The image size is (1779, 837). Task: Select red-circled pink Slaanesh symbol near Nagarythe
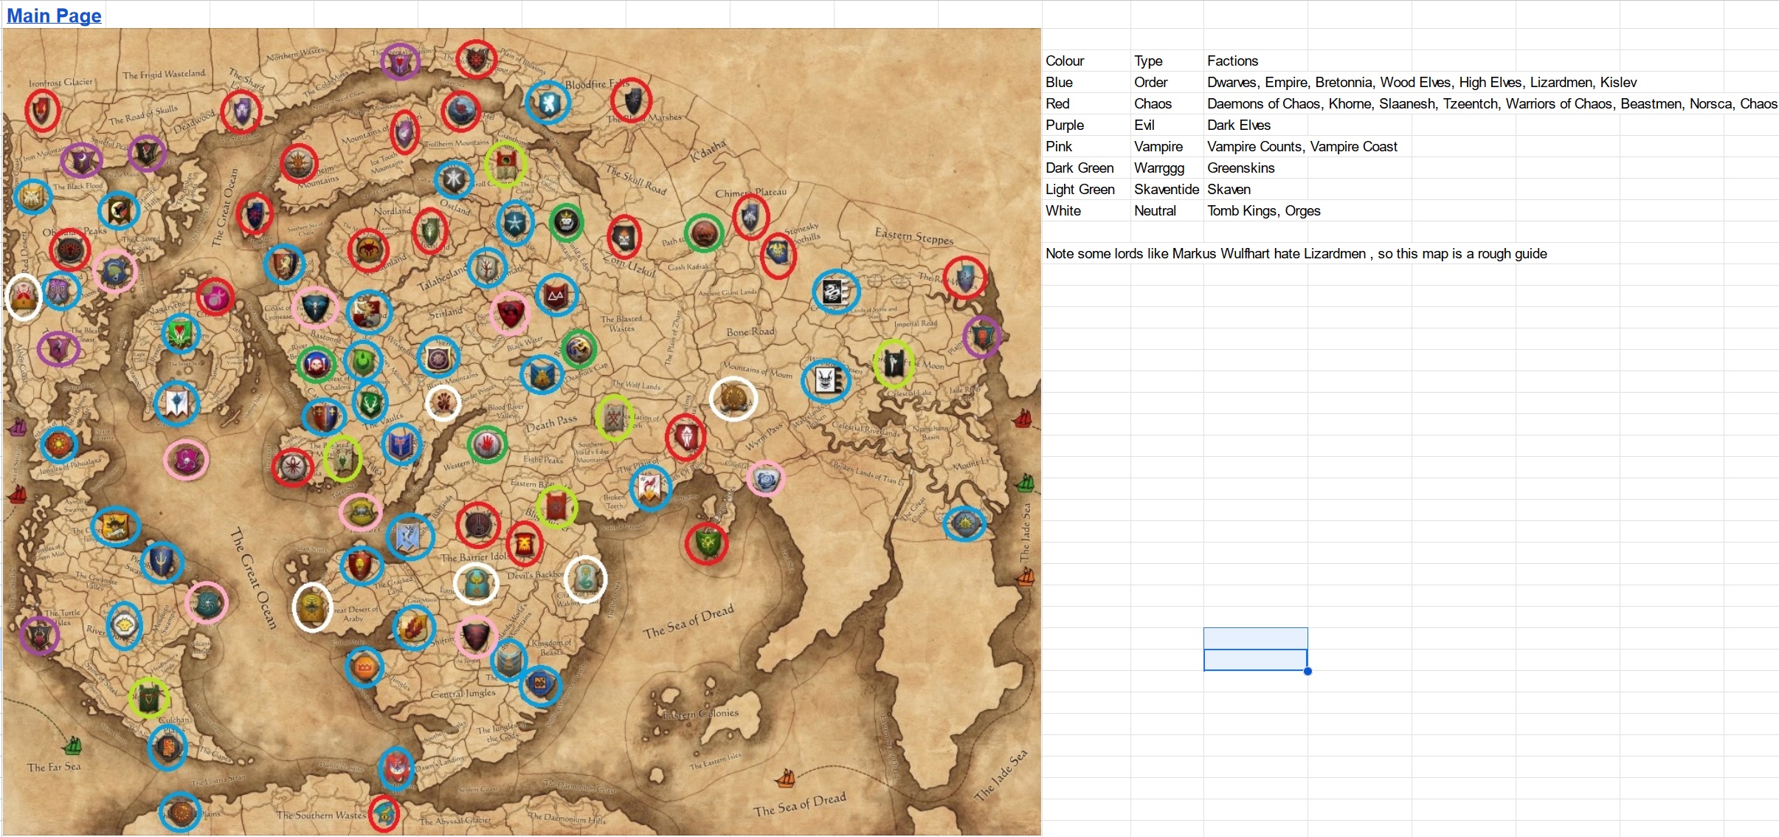coord(215,297)
